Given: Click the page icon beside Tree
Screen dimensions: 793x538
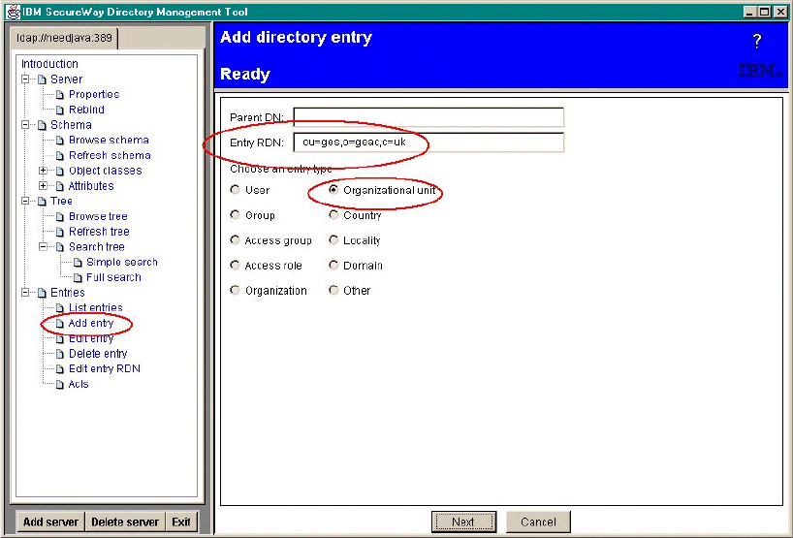Looking at the screenshot, I should tap(42, 202).
